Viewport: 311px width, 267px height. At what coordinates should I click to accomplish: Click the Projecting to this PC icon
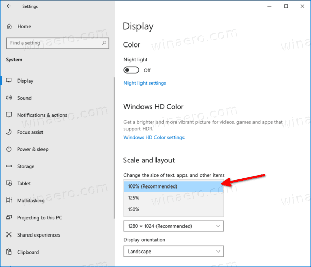tap(9, 217)
